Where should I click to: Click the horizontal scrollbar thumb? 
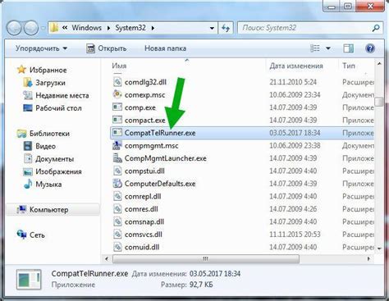(x=206, y=258)
